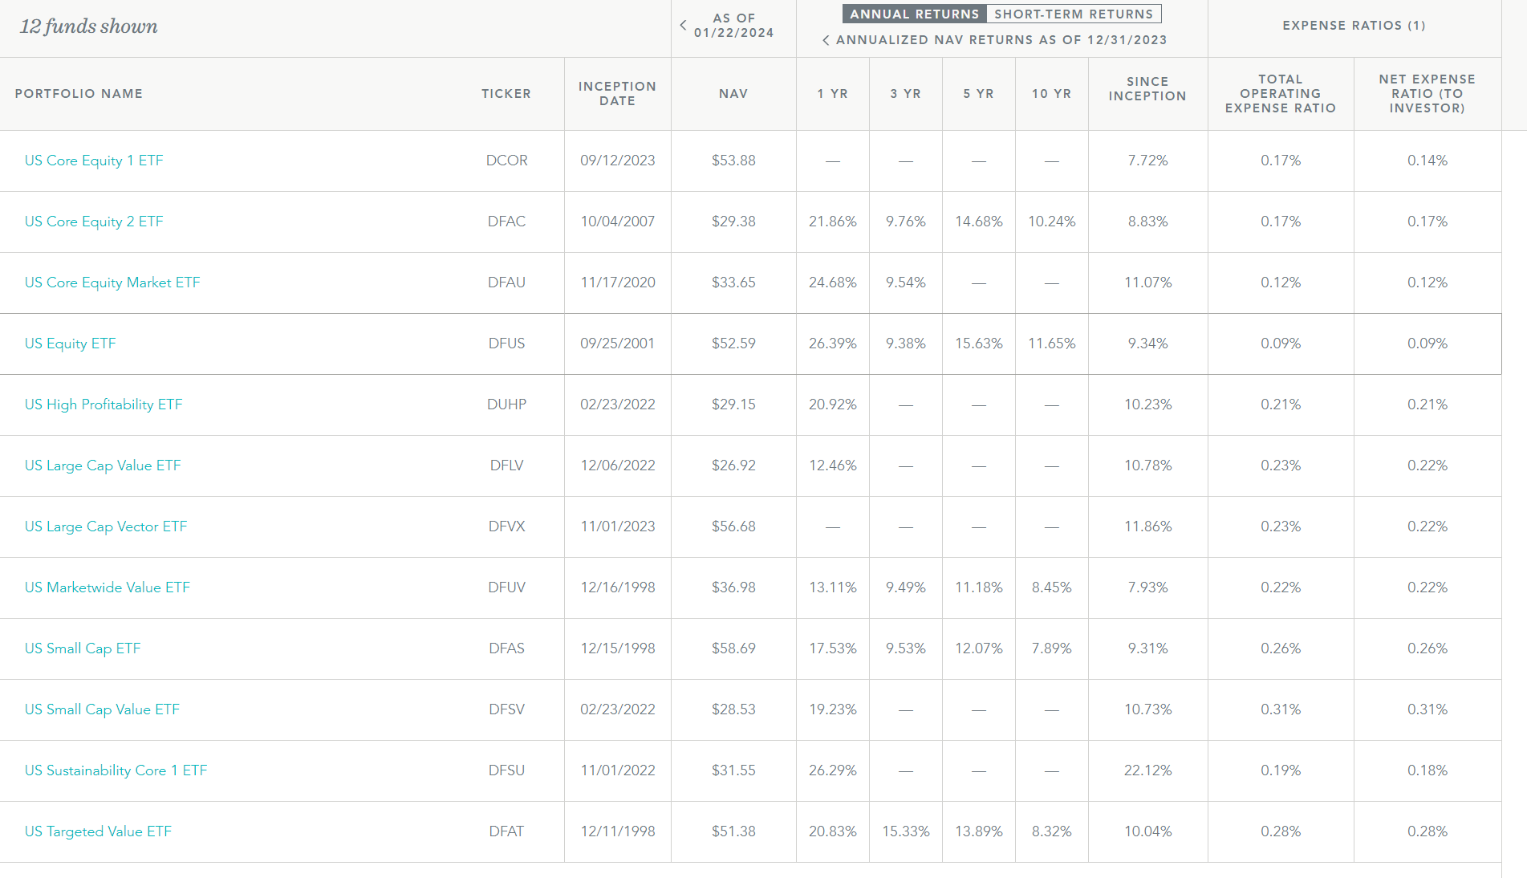Click the 5 YR column header
This screenshot has height=878, width=1527.
click(979, 94)
